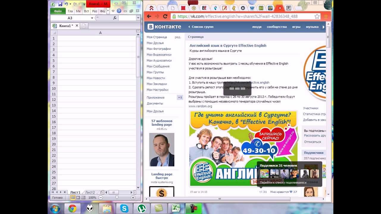Close the active orange Chrome tab
The width and height of the screenshot is (381, 214).
coord(279,8)
